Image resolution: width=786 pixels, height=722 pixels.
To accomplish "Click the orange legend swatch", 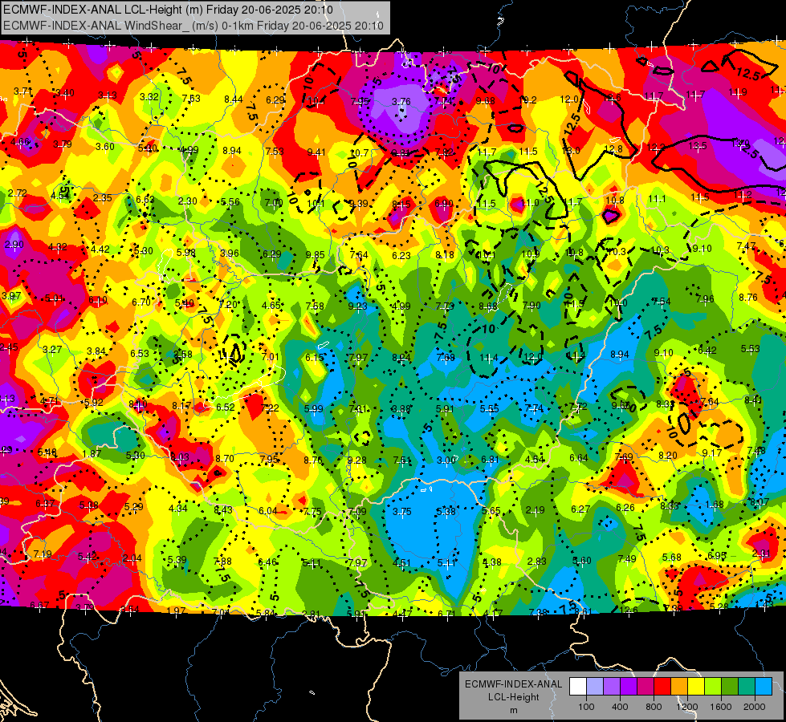I will point(679,687).
